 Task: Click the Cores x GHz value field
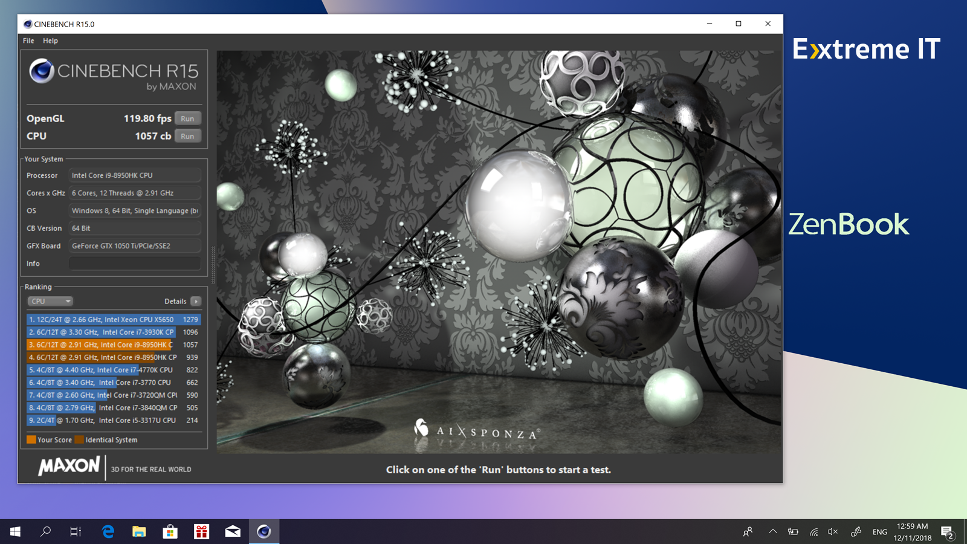point(135,193)
